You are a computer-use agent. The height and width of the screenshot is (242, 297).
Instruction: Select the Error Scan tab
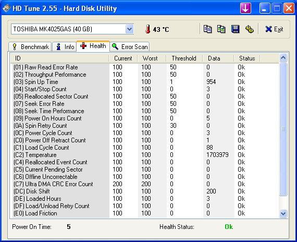130,47
